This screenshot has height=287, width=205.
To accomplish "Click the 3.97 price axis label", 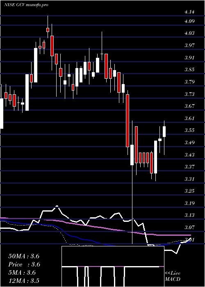I will click(x=189, y=46).
